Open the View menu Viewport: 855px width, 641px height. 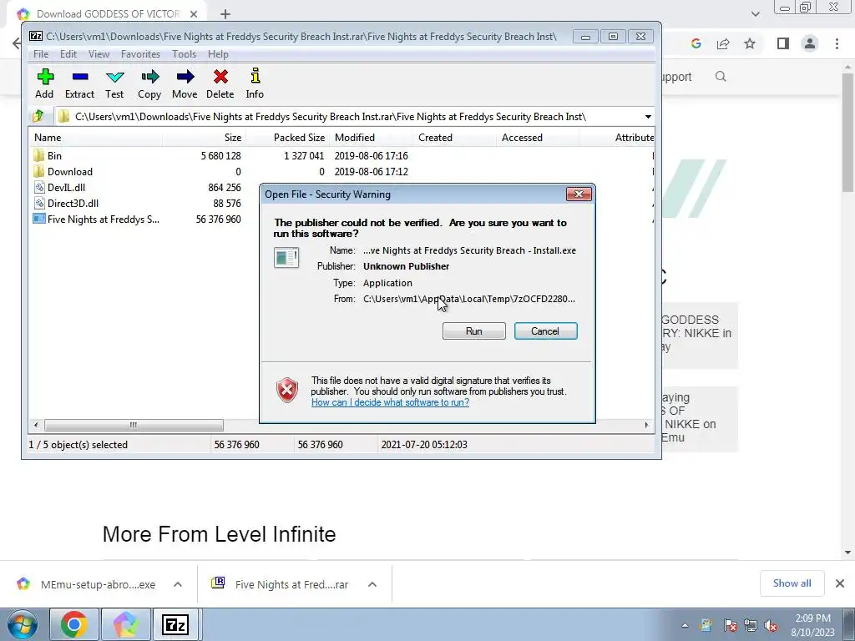(x=99, y=54)
